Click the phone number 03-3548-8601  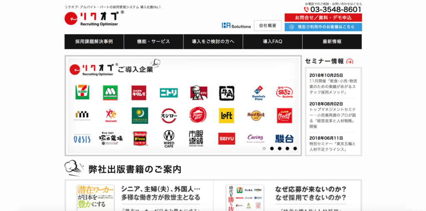(333, 10)
